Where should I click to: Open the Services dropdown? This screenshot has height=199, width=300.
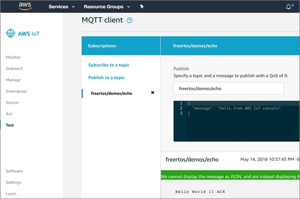point(61,7)
